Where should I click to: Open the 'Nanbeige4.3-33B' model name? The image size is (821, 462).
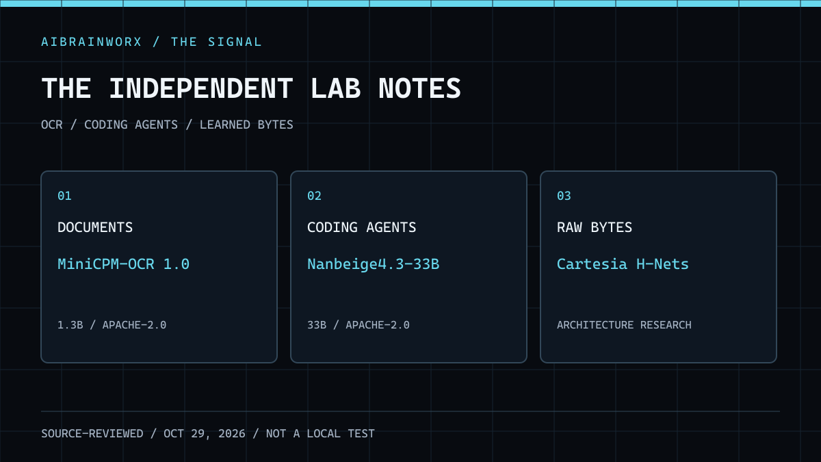click(x=373, y=264)
